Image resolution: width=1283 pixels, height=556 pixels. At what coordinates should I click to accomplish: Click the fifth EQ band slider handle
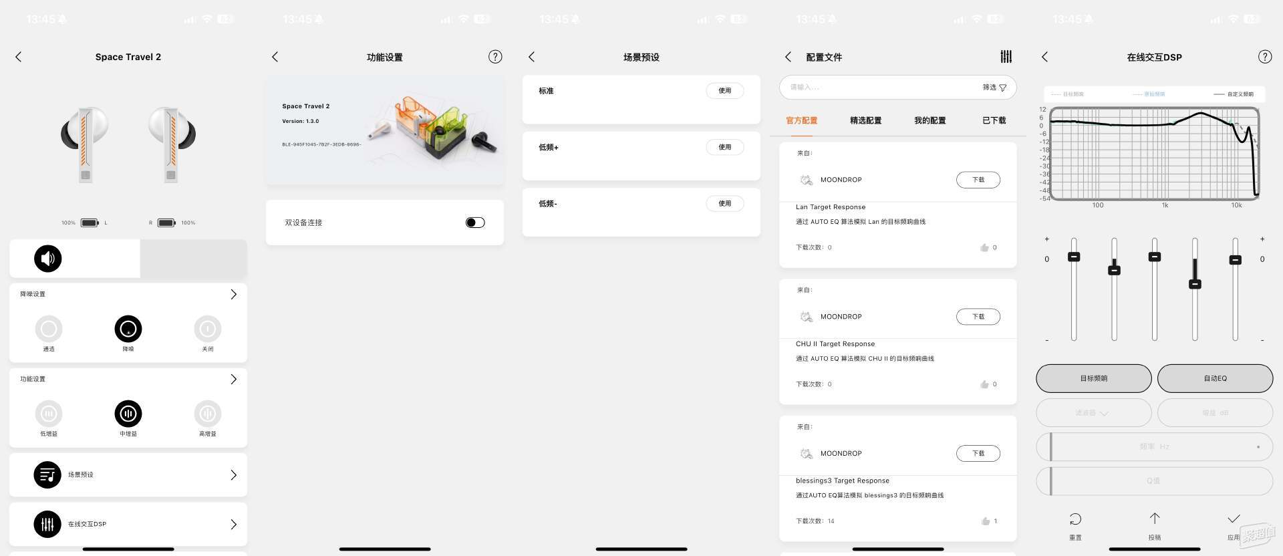tap(1236, 260)
